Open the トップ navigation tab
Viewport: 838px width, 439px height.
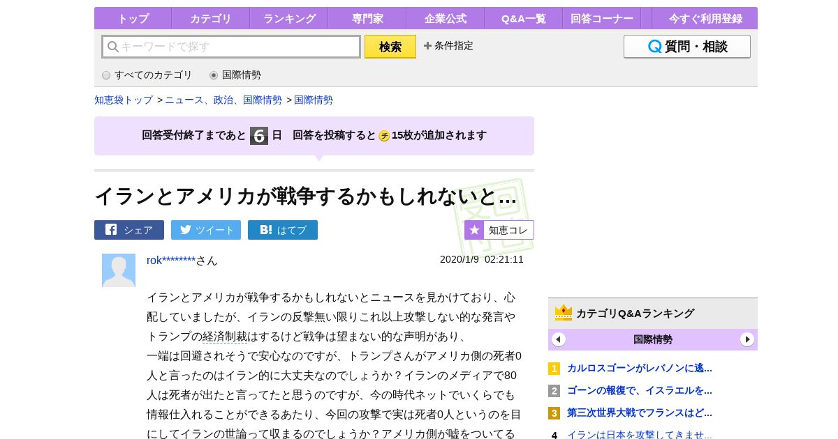[133, 18]
